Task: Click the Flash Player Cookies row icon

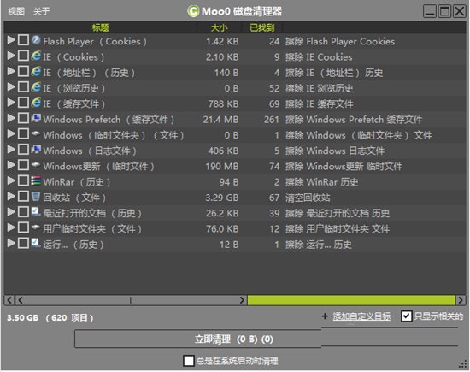Action: tap(36, 40)
